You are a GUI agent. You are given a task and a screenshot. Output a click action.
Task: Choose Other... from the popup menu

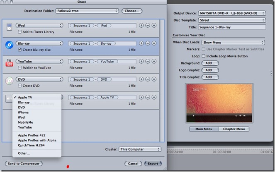tap(37, 153)
